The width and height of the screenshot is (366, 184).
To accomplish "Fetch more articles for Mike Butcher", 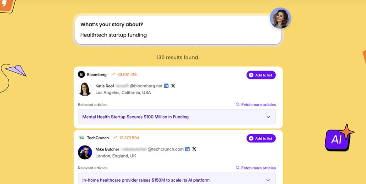I will [256, 168].
